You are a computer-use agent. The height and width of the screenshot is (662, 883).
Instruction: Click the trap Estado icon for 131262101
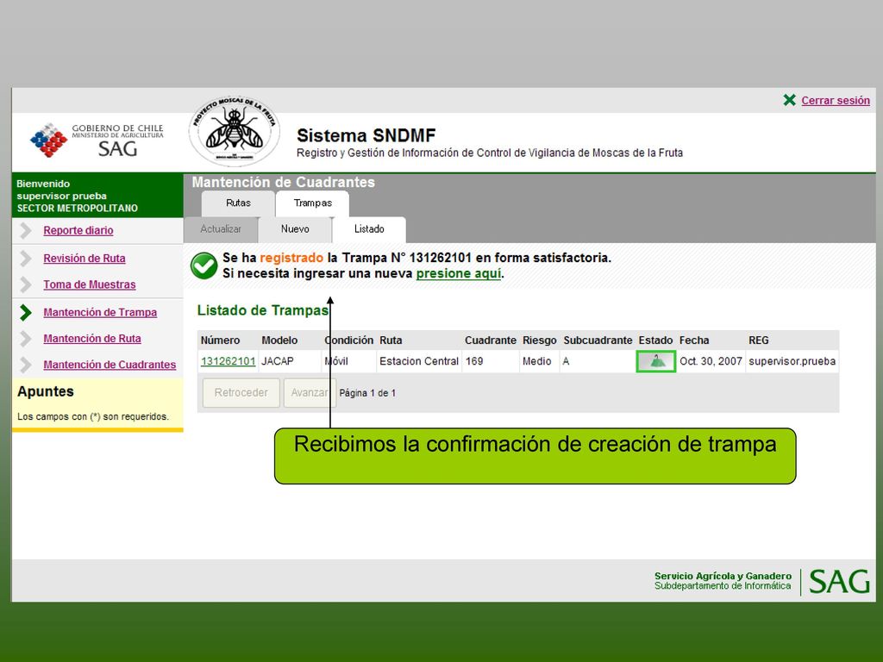point(656,361)
